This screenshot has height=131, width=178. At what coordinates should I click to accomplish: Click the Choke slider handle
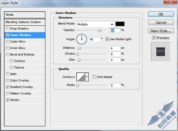pyautogui.click(x=77, y=54)
